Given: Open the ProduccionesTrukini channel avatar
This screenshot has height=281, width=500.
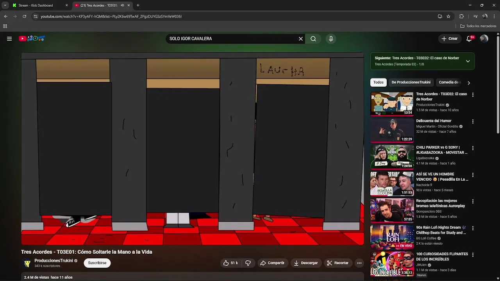Looking at the screenshot, I should tap(27, 263).
